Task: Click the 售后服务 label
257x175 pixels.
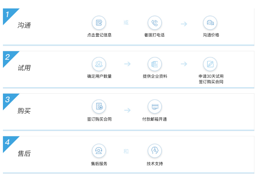Action: click(99, 164)
